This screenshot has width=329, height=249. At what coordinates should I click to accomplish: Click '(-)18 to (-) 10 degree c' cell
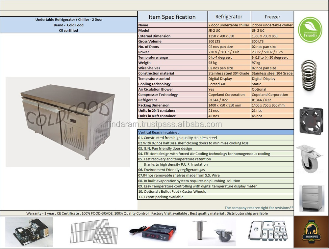272,57
